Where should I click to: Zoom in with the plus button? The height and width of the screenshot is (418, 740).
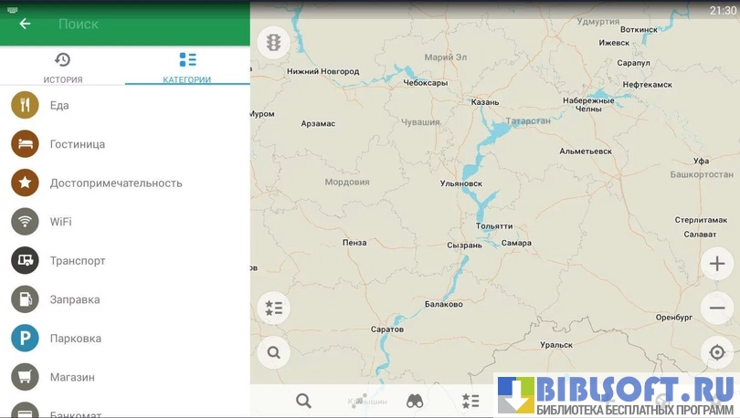click(x=717, y=265)
